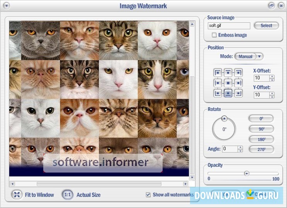Anchor watermark to bottom-center position
Screen dimensions: 287x208
point(228,93)
